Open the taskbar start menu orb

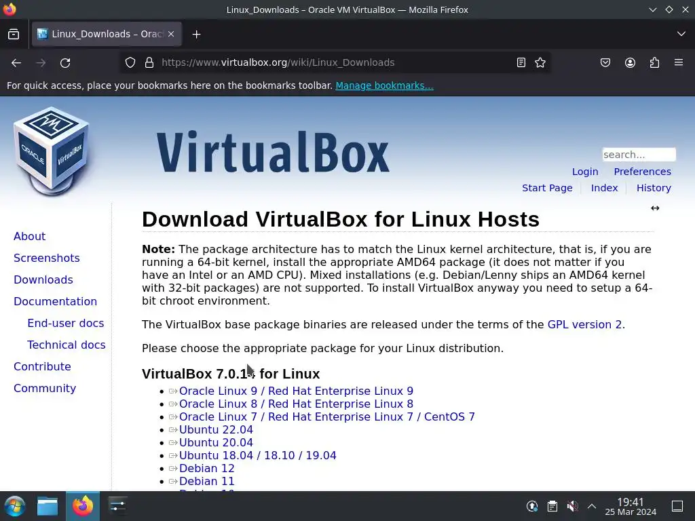click(x=15, y=506)
